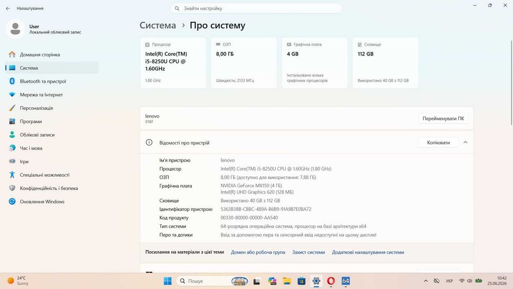Click the settings page vertical scrollbar
Image resolution: width=513 pixels, height=289 pixels.
(511, 83)
